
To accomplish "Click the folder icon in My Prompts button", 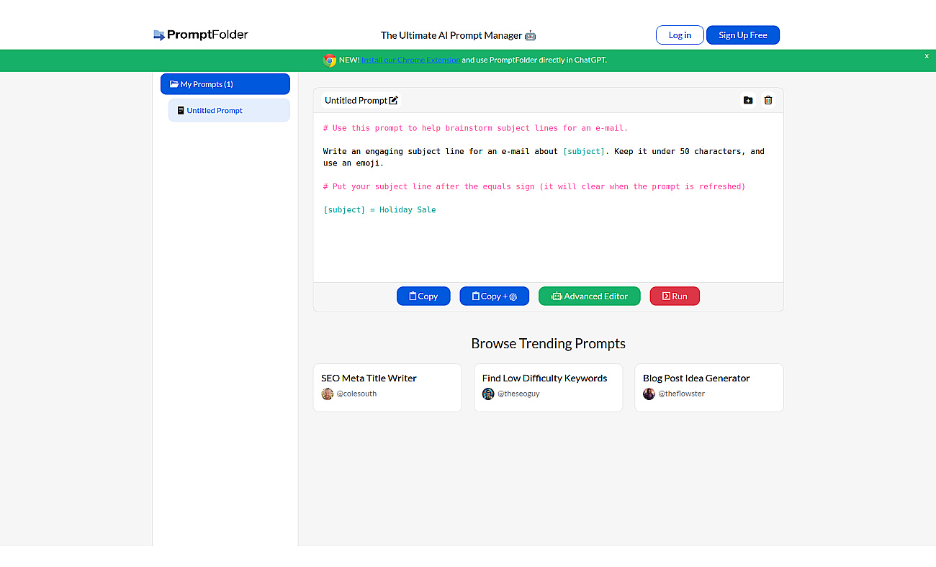I will pyautogui.click(x=174, y=84).
